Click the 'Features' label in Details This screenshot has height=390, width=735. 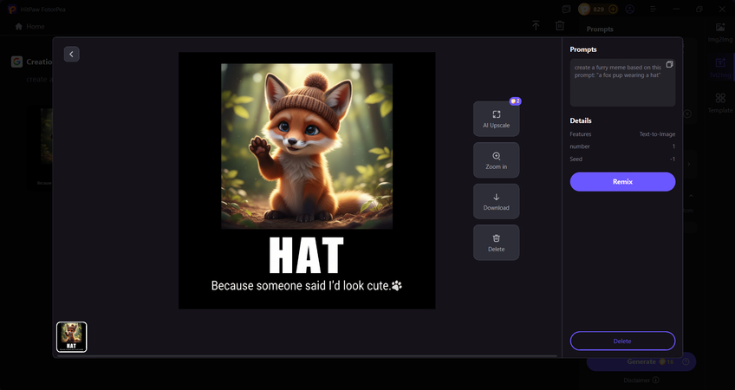(x=581, y=134)
